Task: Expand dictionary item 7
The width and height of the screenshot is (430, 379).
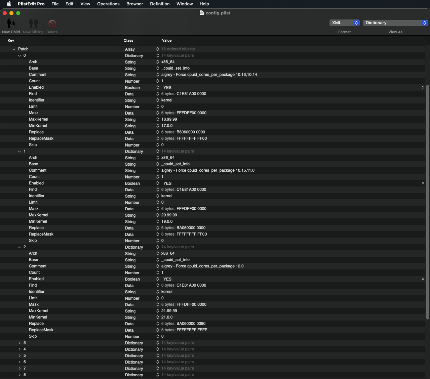Action: click(19, 368)
